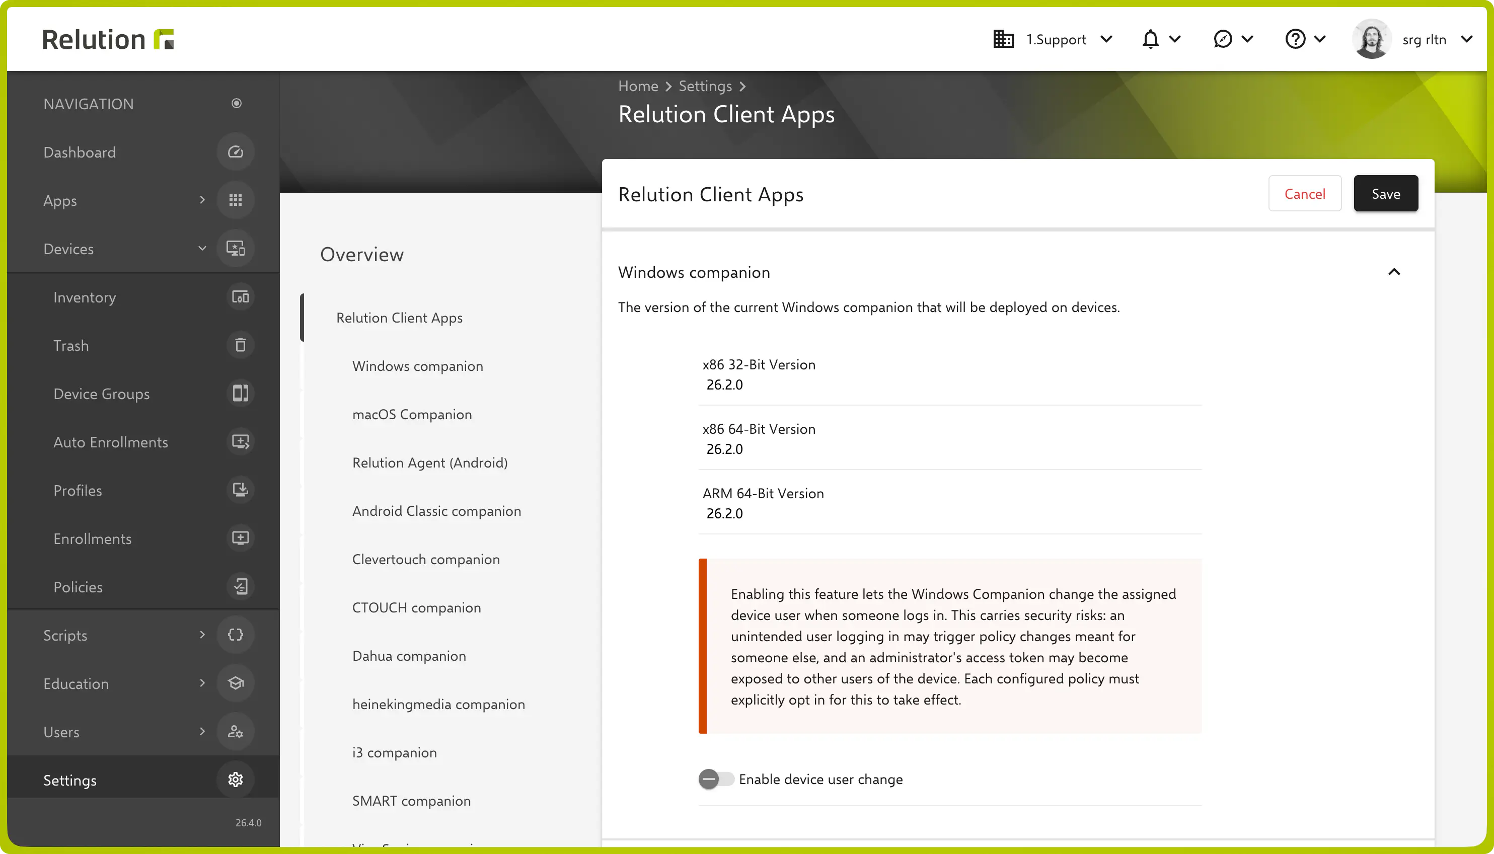
Task: Open the help question mark icon
Action: tap(1295, 39)
